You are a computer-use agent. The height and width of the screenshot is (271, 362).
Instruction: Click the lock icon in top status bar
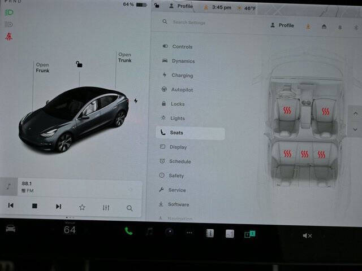pyautogui.click(x=157, y=6)
